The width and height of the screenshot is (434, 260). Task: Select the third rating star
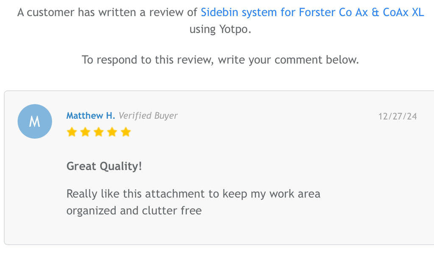click(x=99, y=132)
